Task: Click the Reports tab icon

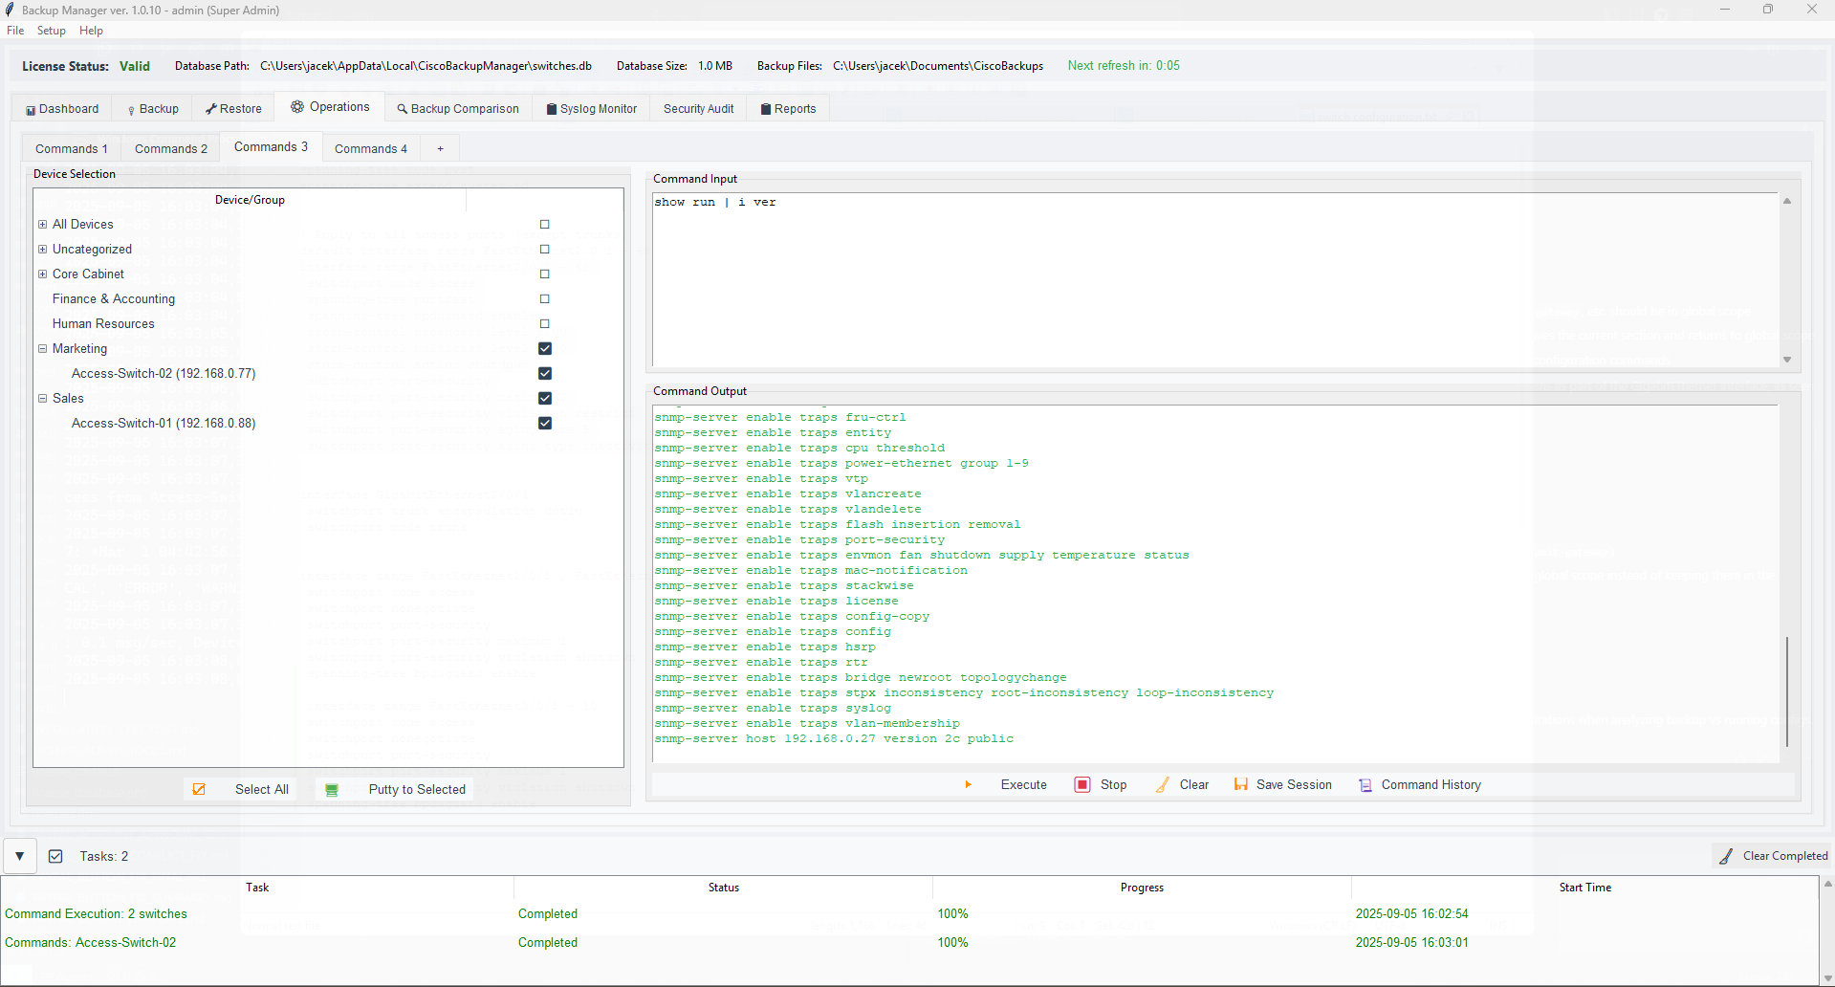Action: tap(766, 109)
